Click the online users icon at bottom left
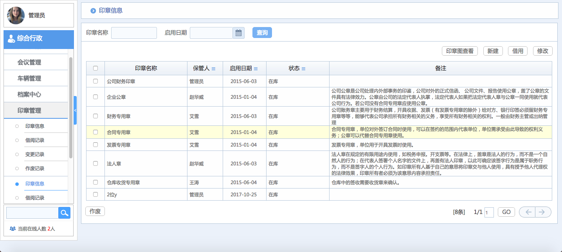 pyautogui.click(x=13, y=229)
